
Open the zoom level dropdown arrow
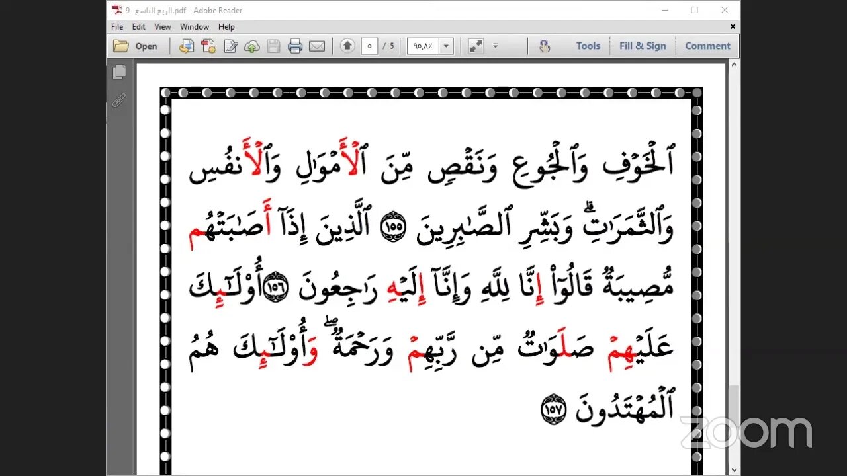(447, 46)
